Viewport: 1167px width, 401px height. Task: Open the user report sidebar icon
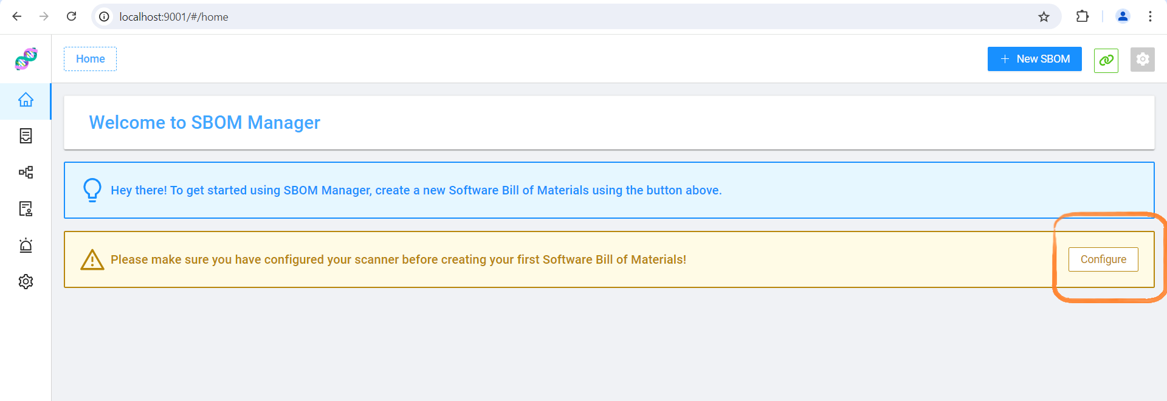point(26,209)
